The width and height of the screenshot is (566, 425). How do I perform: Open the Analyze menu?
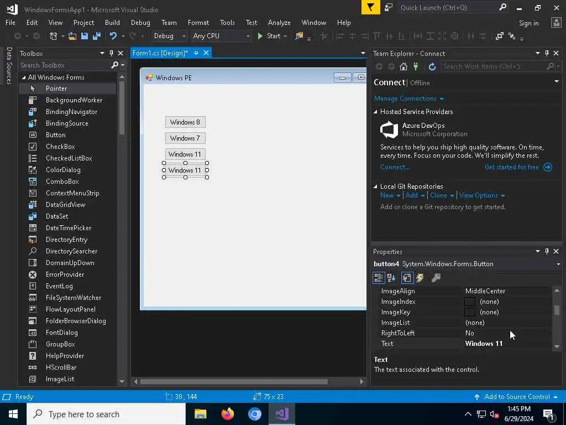(x=279, y=22)
